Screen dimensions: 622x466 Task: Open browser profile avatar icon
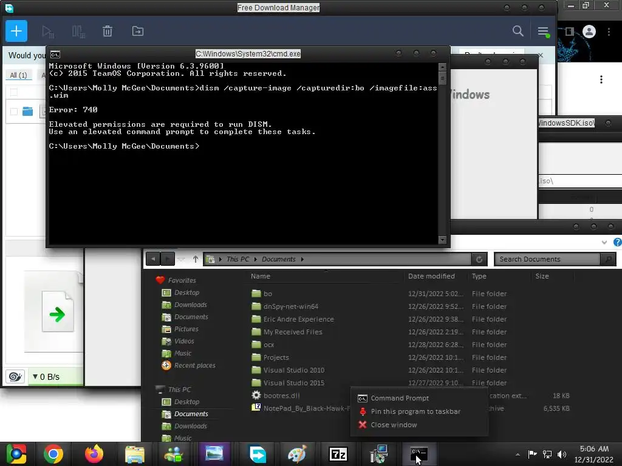tap(589, 32)
